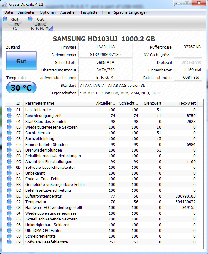This screenshot has height=254, width=208.
Task: Click the NV Cachegrösse value field
Action: coord(188,55)
